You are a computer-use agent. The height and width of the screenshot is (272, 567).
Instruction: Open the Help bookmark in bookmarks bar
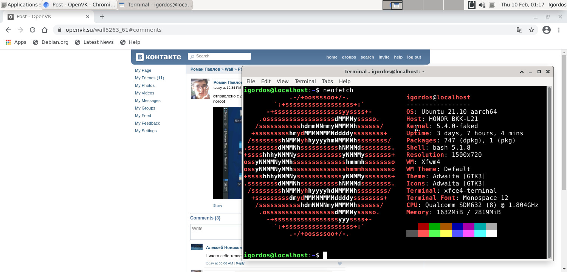point(130,42)
